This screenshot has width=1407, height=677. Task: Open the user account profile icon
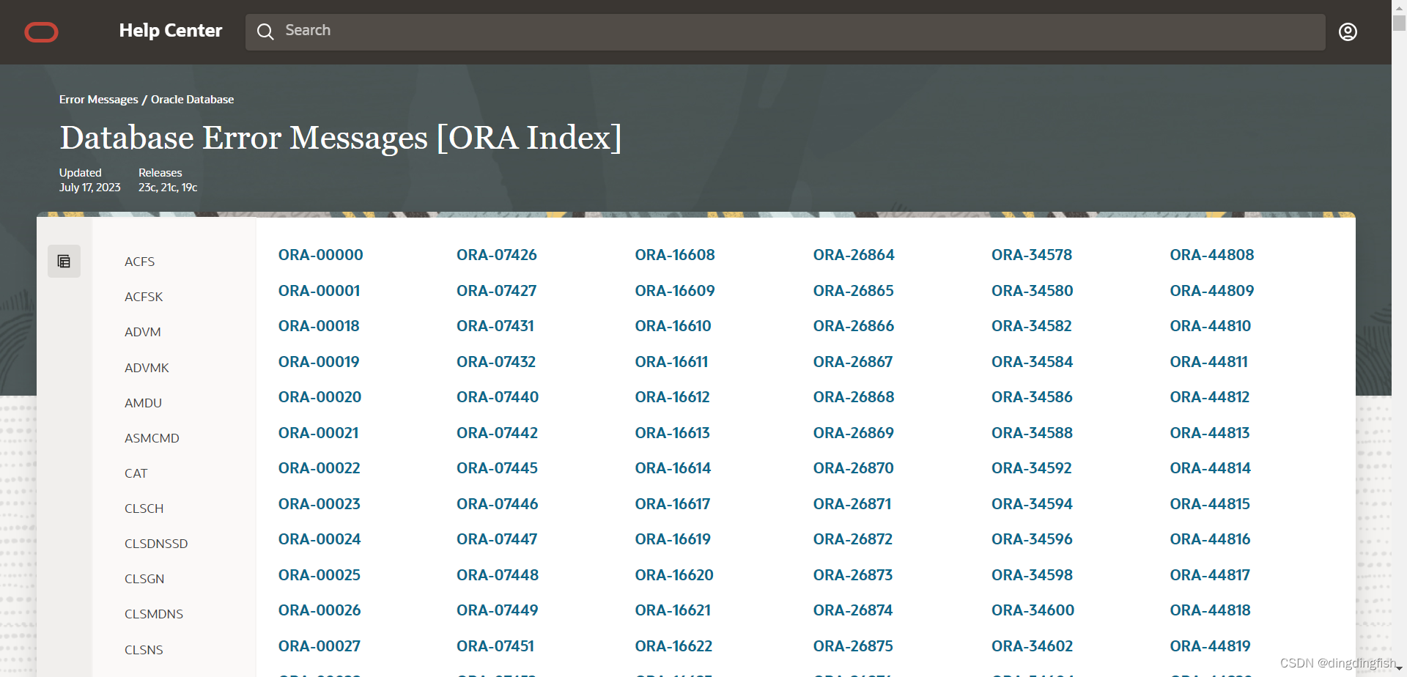(1348, 32)
